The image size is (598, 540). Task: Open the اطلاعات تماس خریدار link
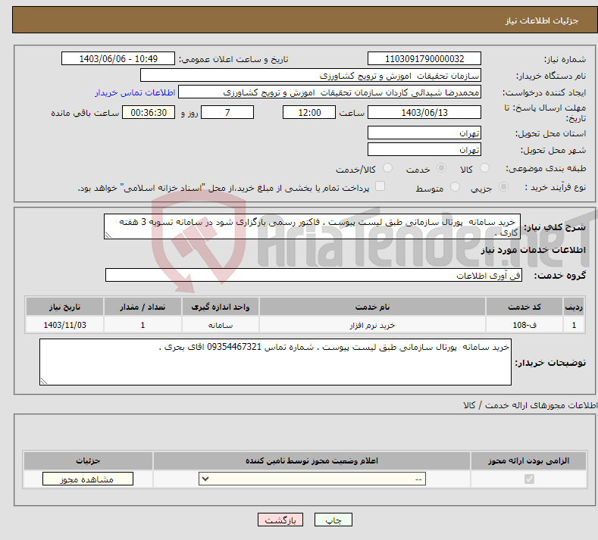(x=135, y=92)
